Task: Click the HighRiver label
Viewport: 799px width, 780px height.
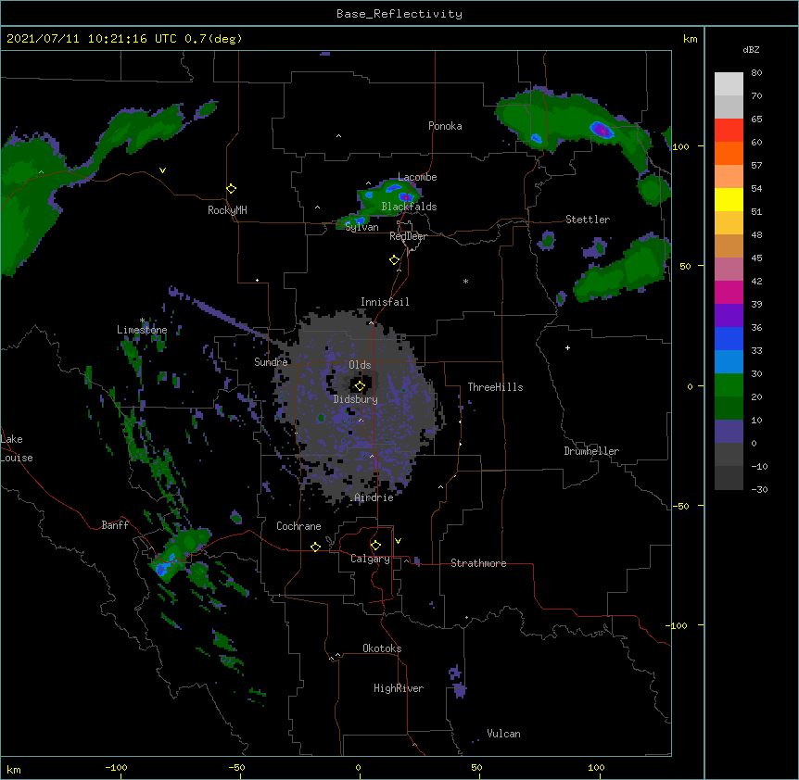Action: [x=399, y=688]
